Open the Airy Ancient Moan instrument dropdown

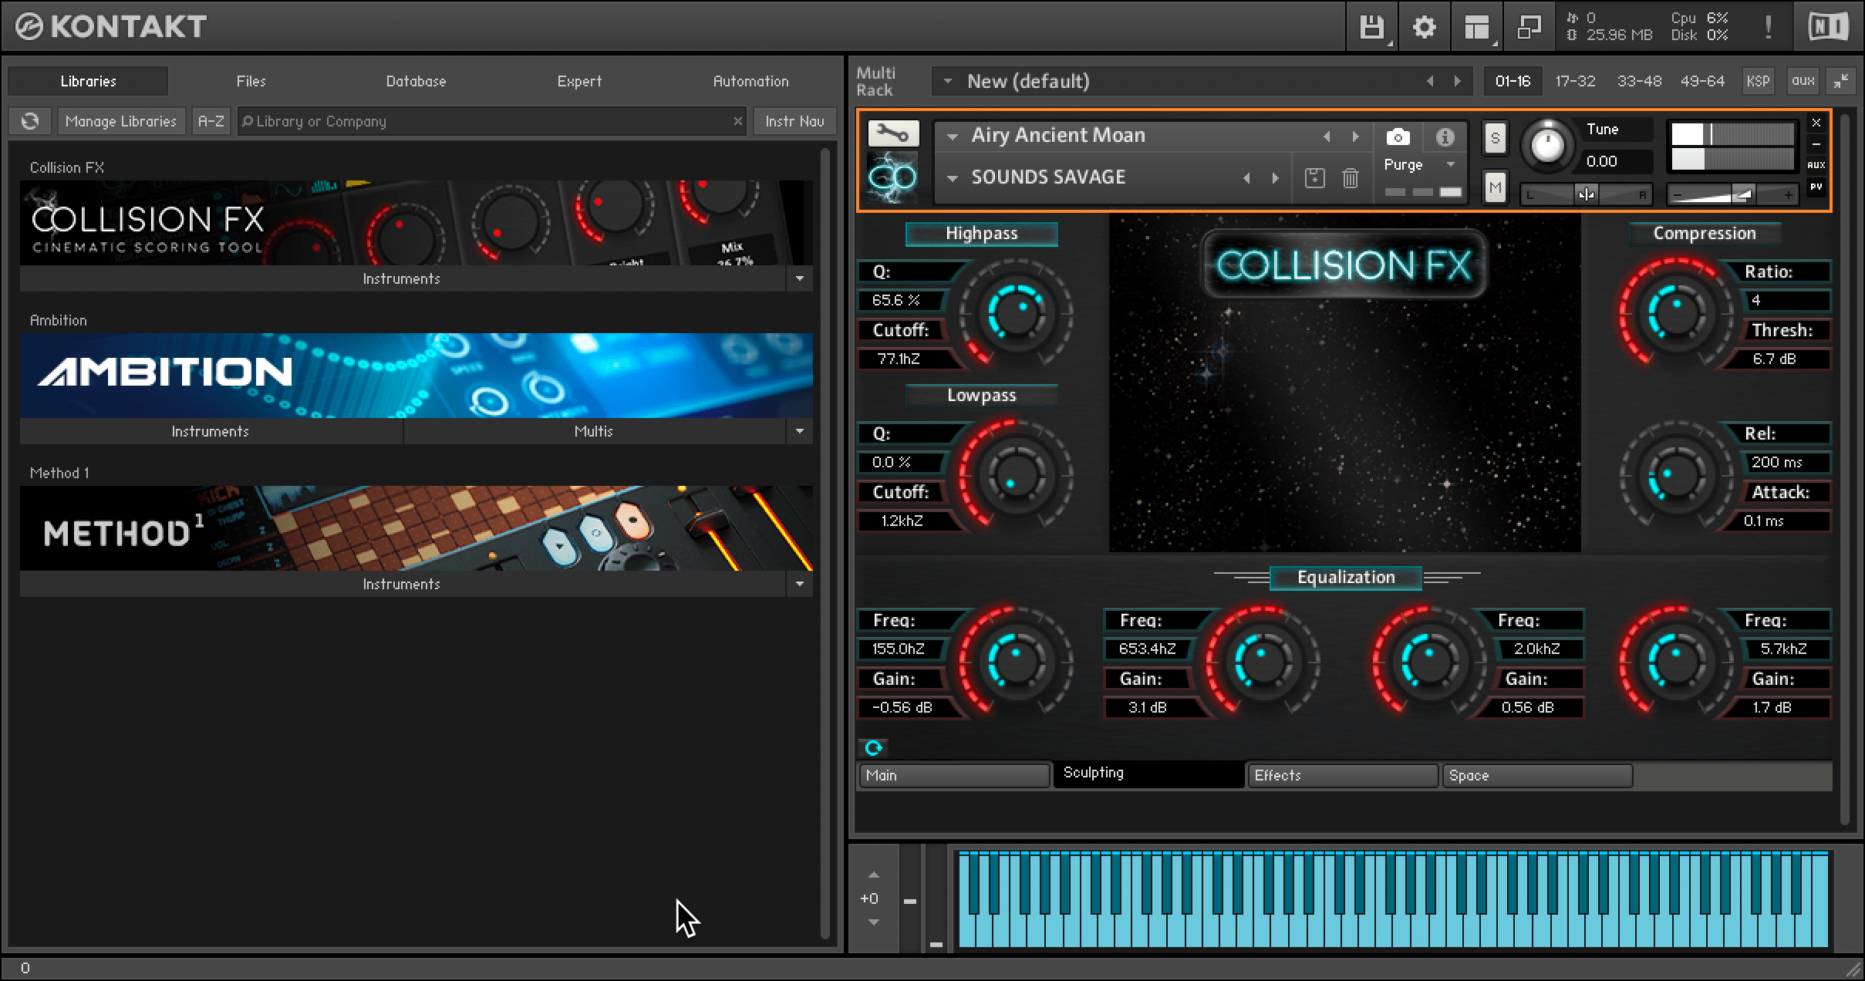pyautogui.click(x=953, y=137)
